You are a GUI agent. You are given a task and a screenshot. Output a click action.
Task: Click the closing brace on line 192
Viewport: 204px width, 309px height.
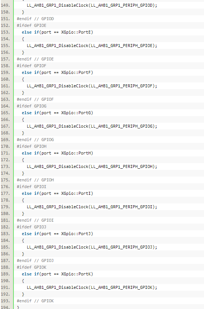[x=23, y=294]
